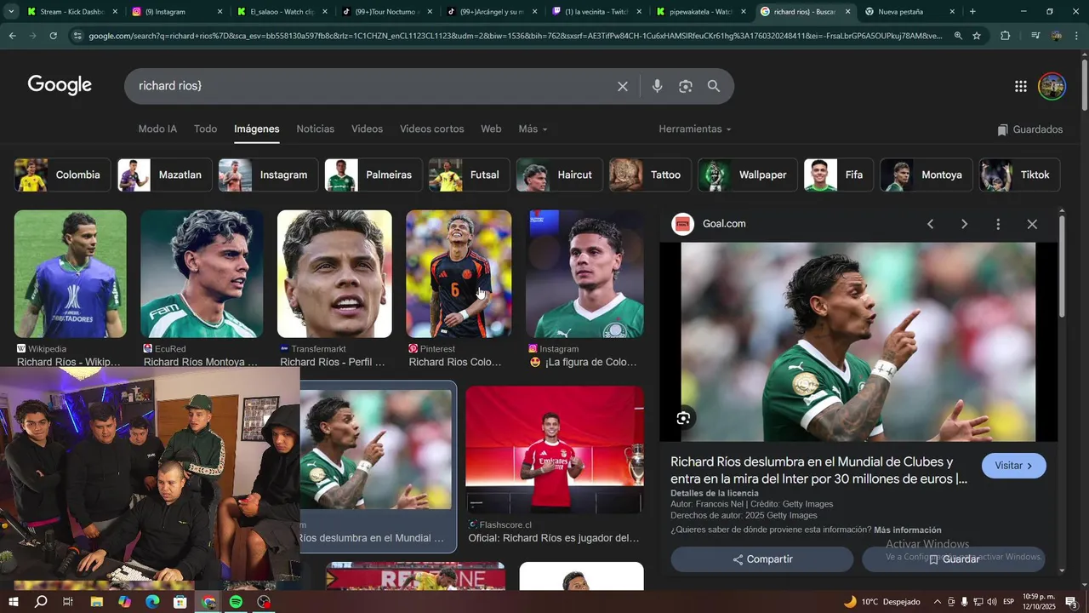
Task: Click the Chrome address bar URL
Action: point(515,36)
